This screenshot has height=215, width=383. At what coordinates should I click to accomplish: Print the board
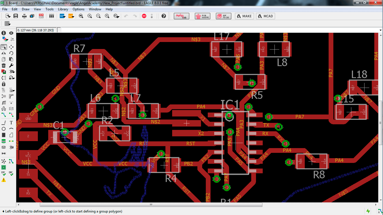point(24,16)
